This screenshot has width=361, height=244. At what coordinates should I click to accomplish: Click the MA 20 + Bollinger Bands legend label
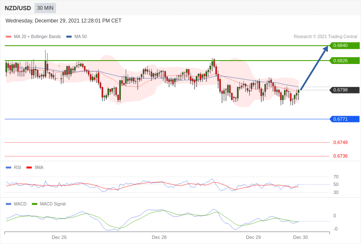37,36
